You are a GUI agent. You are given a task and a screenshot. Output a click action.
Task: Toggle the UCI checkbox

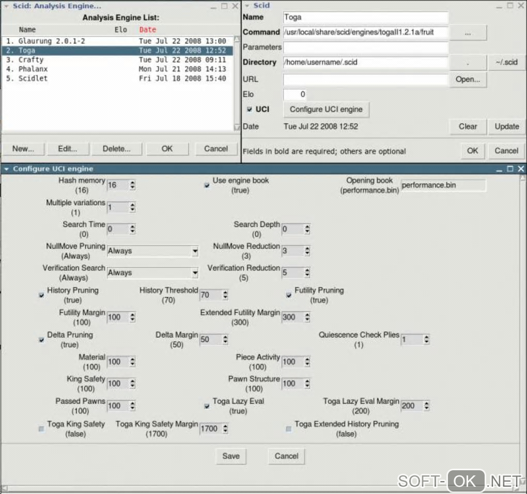pyautogui.click(x=250, y=109)
